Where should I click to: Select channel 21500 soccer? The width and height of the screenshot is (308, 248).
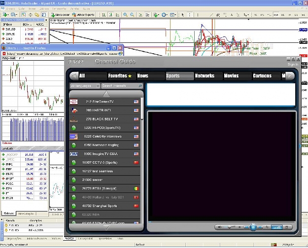[104, 180]
